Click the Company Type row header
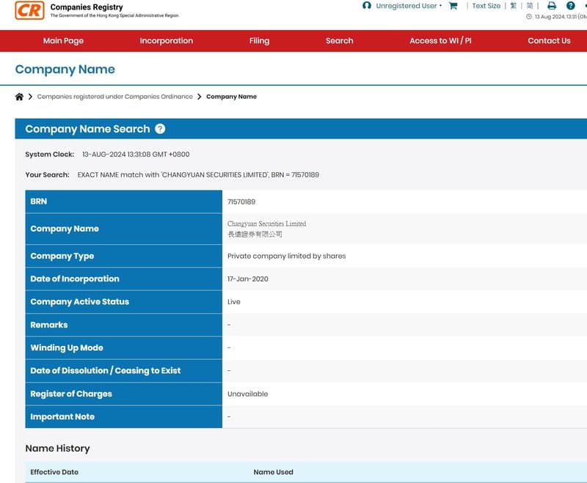The image size is (587, 483). pyautogui.click(x=123, y=256)
